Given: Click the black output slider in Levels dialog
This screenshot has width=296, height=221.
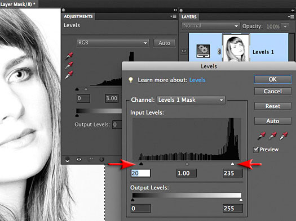Looking at the screenshot, I should click(x=132, y=200).
